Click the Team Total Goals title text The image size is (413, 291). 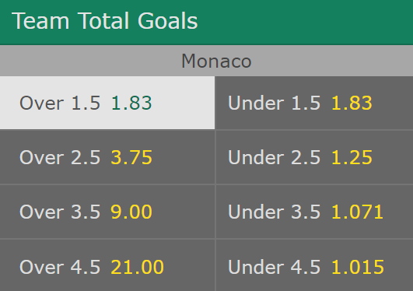(x=104, y=21)
